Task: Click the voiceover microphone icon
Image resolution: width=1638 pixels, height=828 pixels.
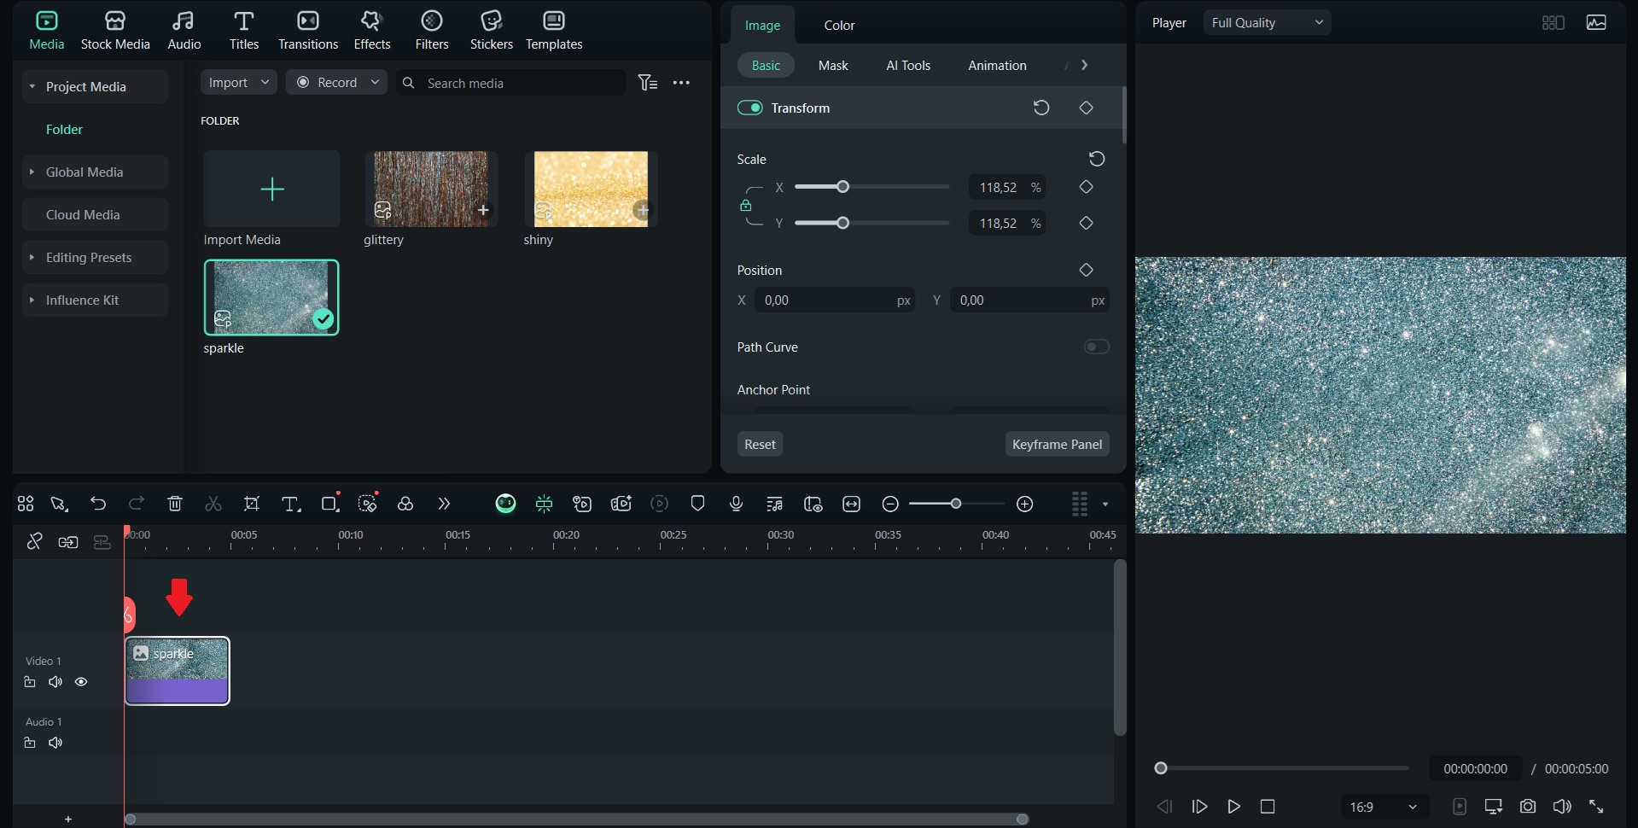Action: (x=736, y=504)
